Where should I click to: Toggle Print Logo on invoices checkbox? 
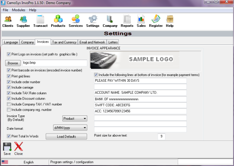click(9, 54)
